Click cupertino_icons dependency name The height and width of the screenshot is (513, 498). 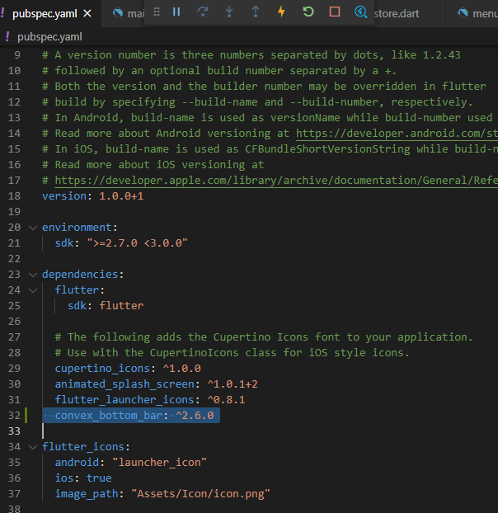coord(102,369)
